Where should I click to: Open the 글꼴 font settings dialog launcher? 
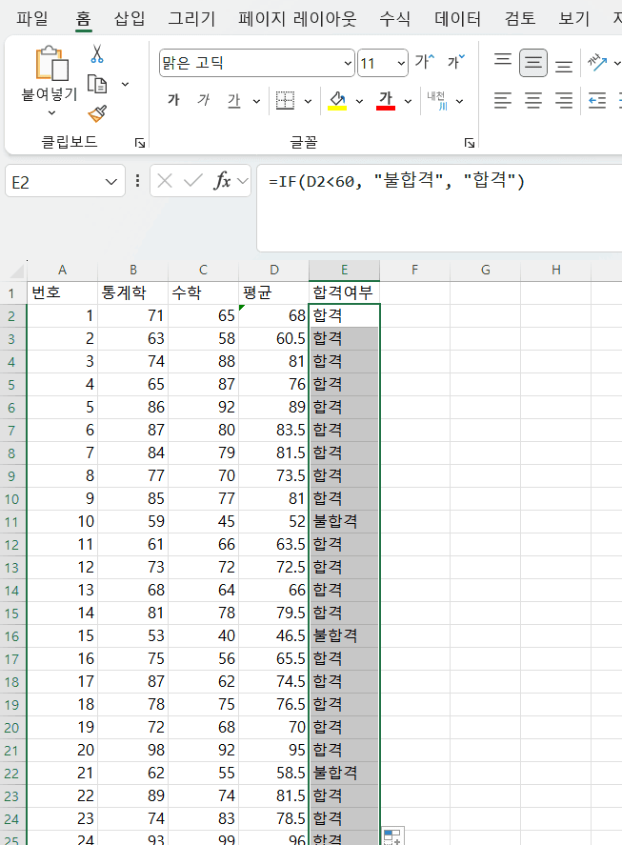pos(469,143)
